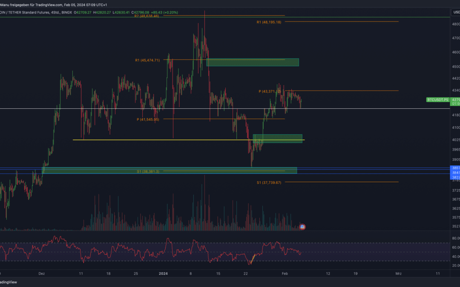Click the 15 label on the time axis
The image size is (460, 287).
(218, 273)
